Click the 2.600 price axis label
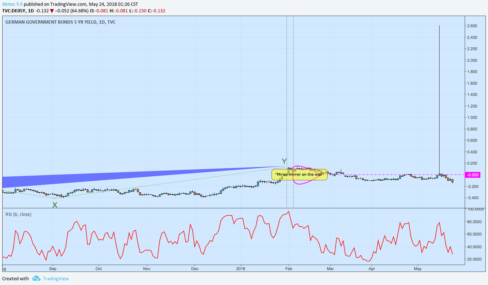Image resolution: width=488 pixels, height=285 pixels. [x=472, y=26]
